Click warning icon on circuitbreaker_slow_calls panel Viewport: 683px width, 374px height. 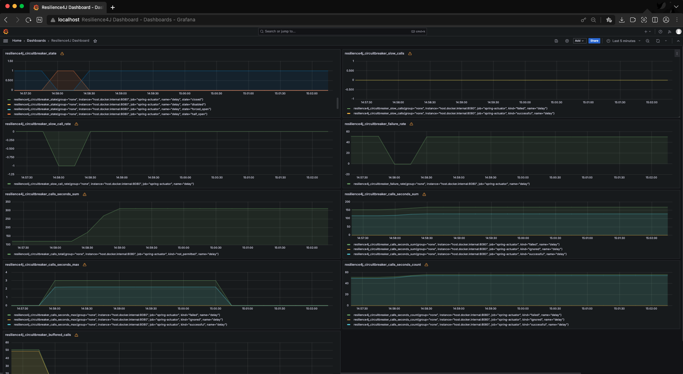click(x=410, y=53)
